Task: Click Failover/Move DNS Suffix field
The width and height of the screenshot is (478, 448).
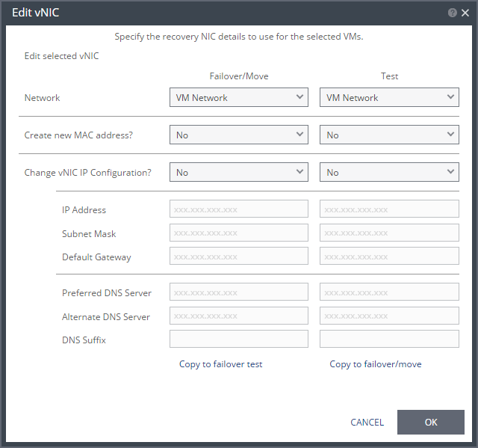Action: (239, 339)
